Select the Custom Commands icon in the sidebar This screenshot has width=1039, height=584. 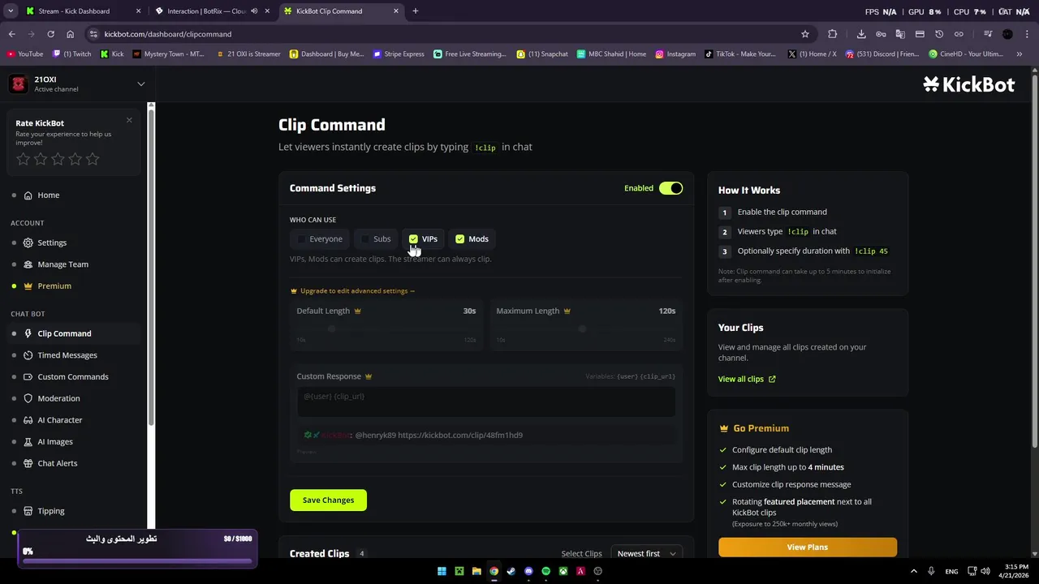(x=28, y=377)
